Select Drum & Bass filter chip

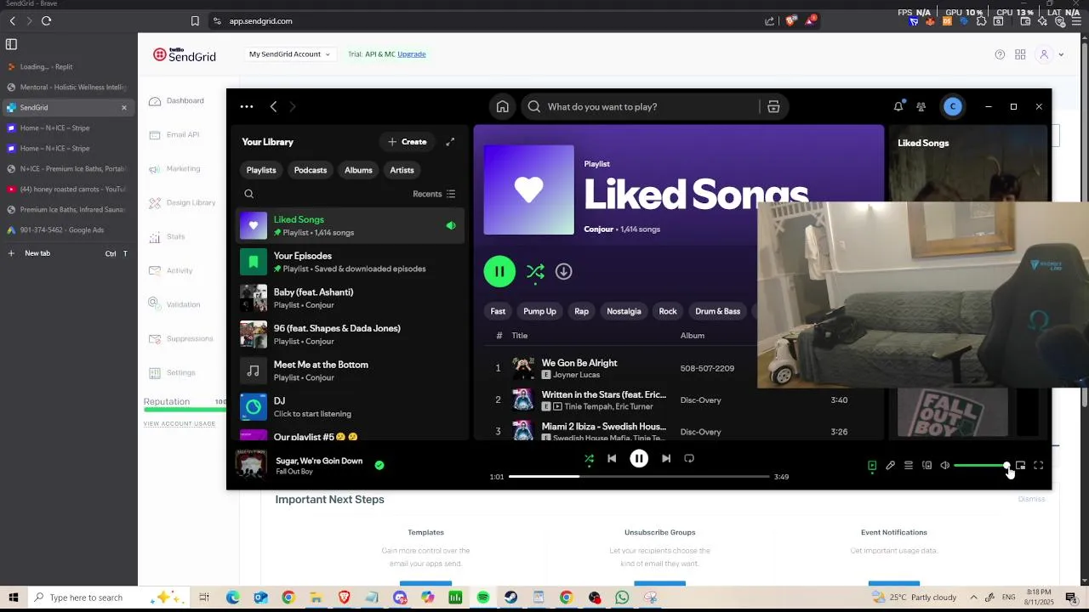pyautogui.click(x=717, y=311)
